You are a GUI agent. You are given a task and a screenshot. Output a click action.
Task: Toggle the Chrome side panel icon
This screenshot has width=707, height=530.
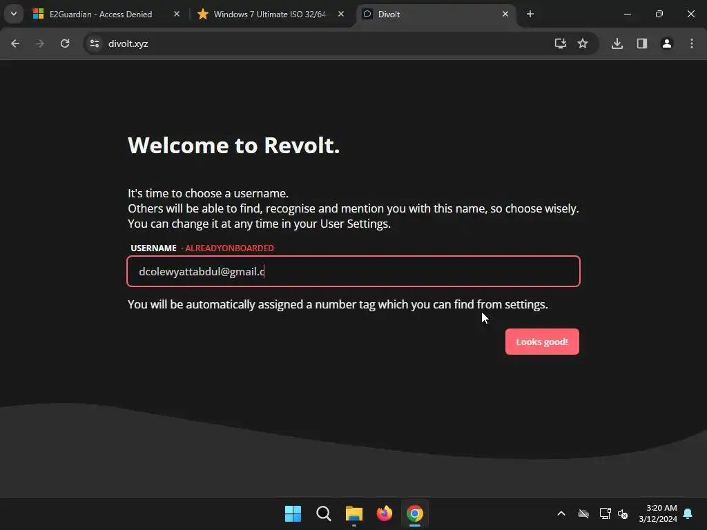(642, 43)
